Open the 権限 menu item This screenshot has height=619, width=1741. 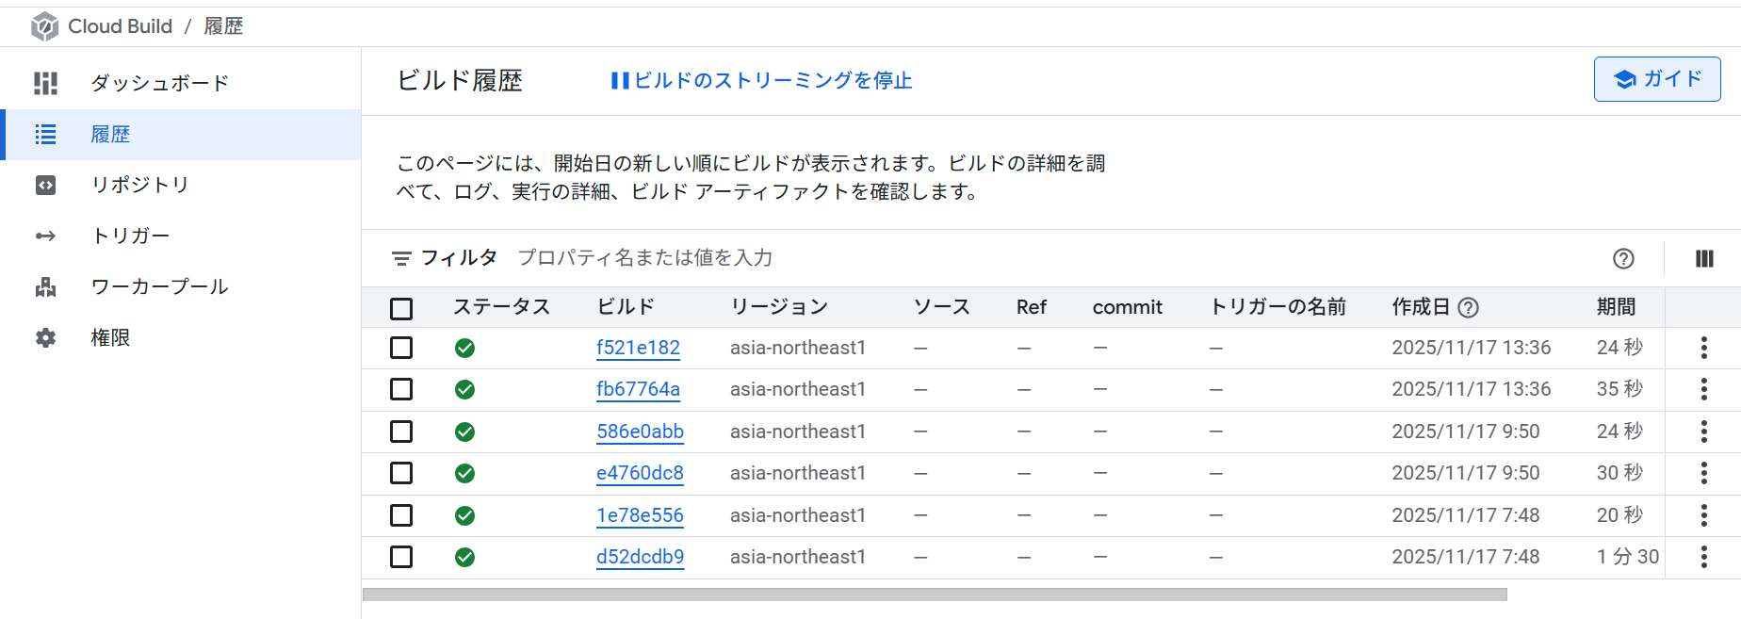pyautogui.click(x=181, y=337)
